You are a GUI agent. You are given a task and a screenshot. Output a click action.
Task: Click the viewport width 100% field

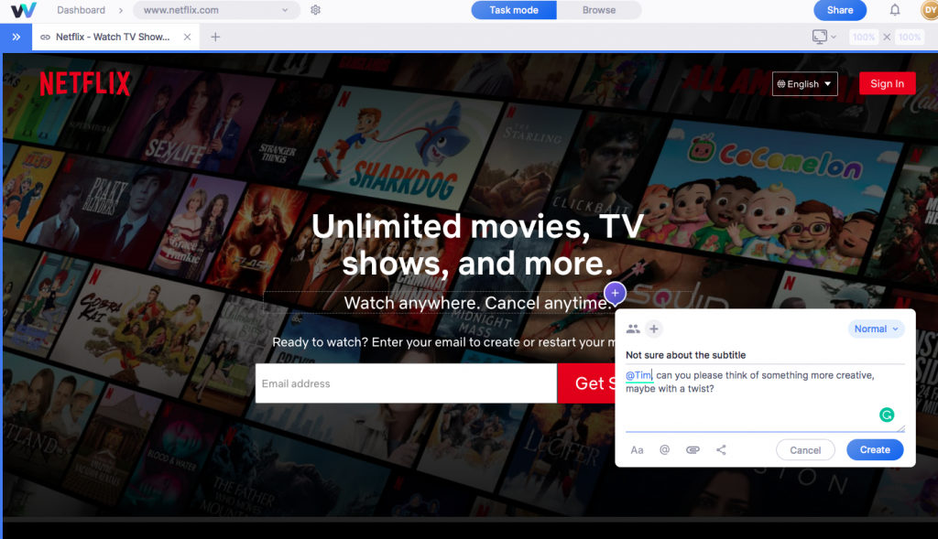coord(863,37)
